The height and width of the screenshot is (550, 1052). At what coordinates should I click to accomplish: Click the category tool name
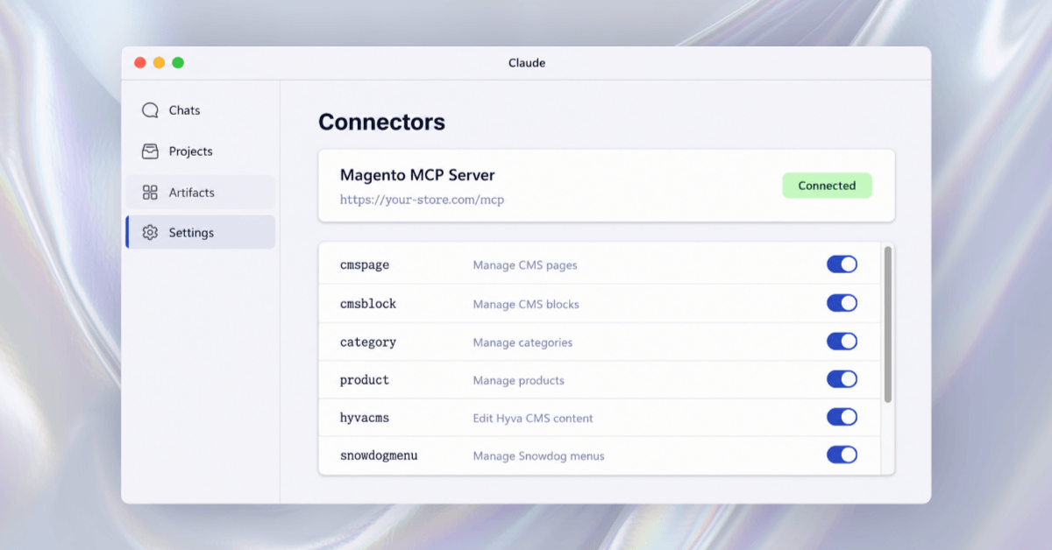(x=368, y=342)
